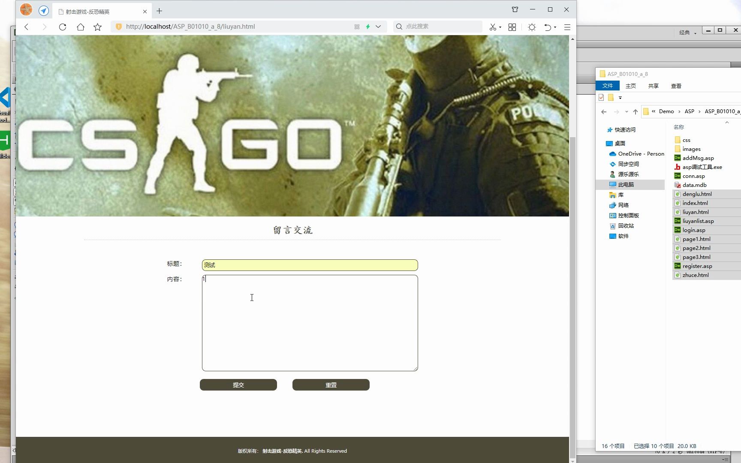Viewport: 741px width, 463px height.
Task: Select liuyanlist.asp file
Action: click(698, 221)
